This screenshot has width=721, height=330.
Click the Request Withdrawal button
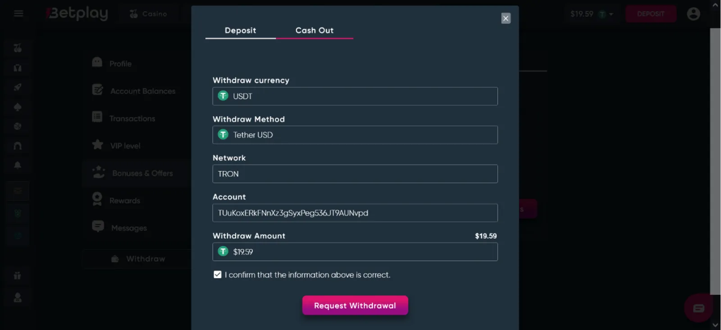[355, 305]
